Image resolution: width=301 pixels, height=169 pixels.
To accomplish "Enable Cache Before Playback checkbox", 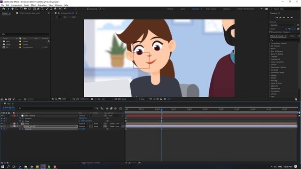I will tap(270, 32).
